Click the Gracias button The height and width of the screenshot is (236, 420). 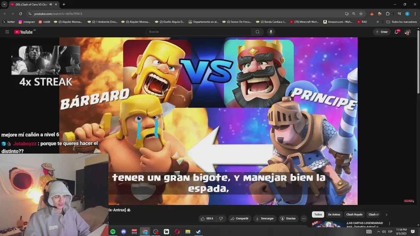[288, 219]
